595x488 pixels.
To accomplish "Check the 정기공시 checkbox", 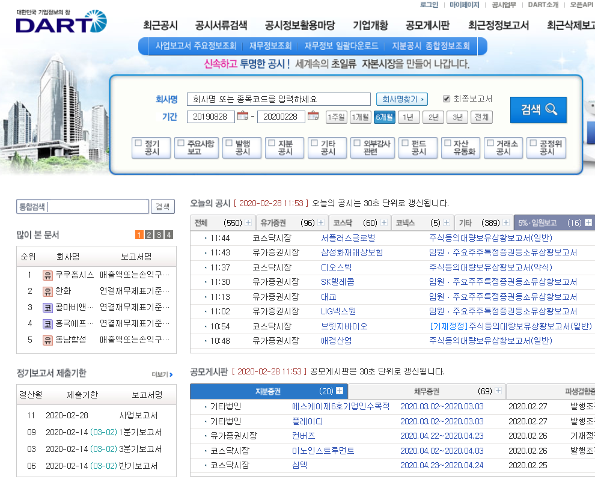I will pyautogui.click(x=138, y=143).
